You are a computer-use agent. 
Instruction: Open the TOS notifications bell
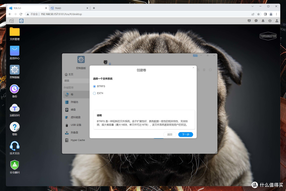coord(263,21)
